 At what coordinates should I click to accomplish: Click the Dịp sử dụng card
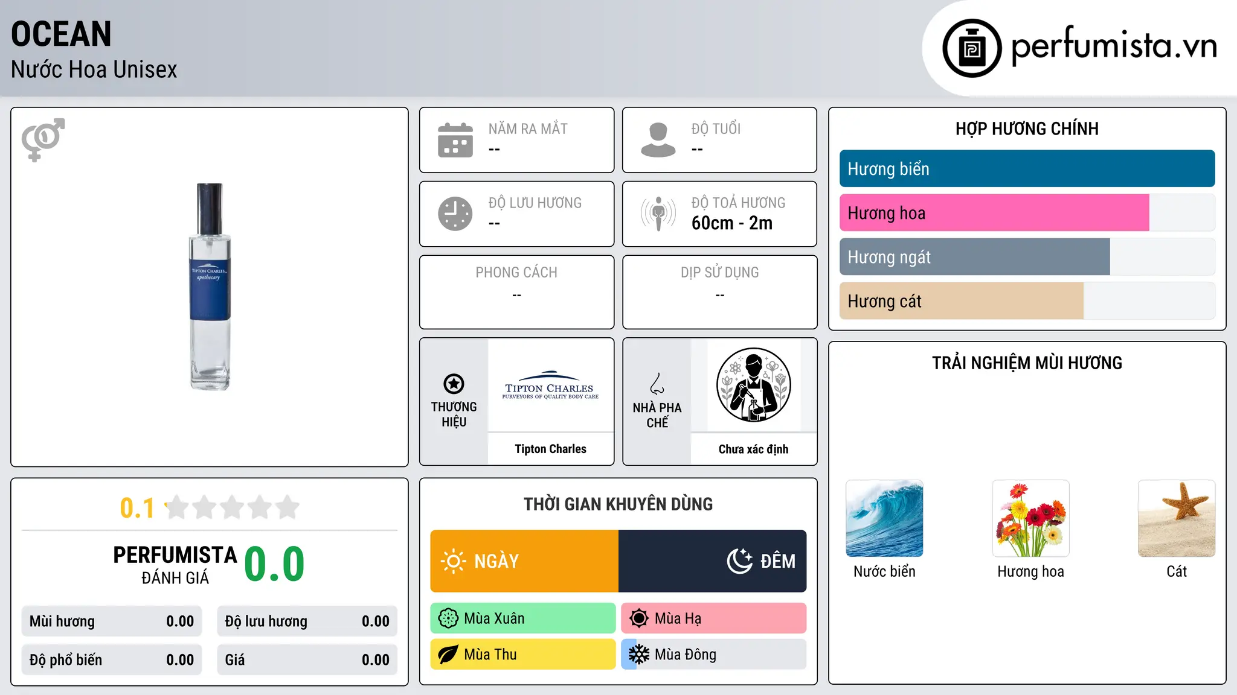pyautogui.click(x=719, y=292)
